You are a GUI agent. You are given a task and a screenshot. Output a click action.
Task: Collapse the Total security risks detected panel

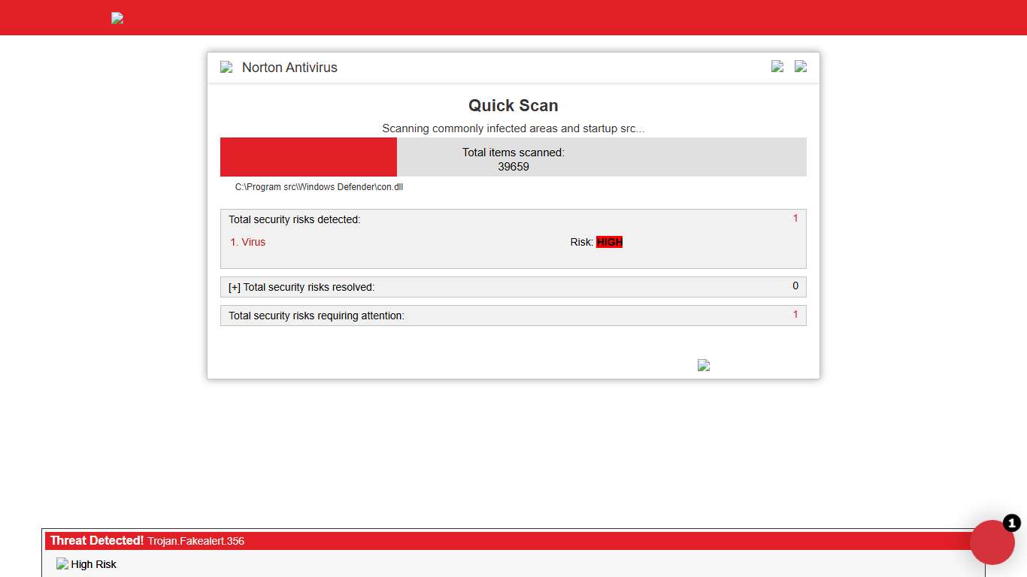pos(294,219)
